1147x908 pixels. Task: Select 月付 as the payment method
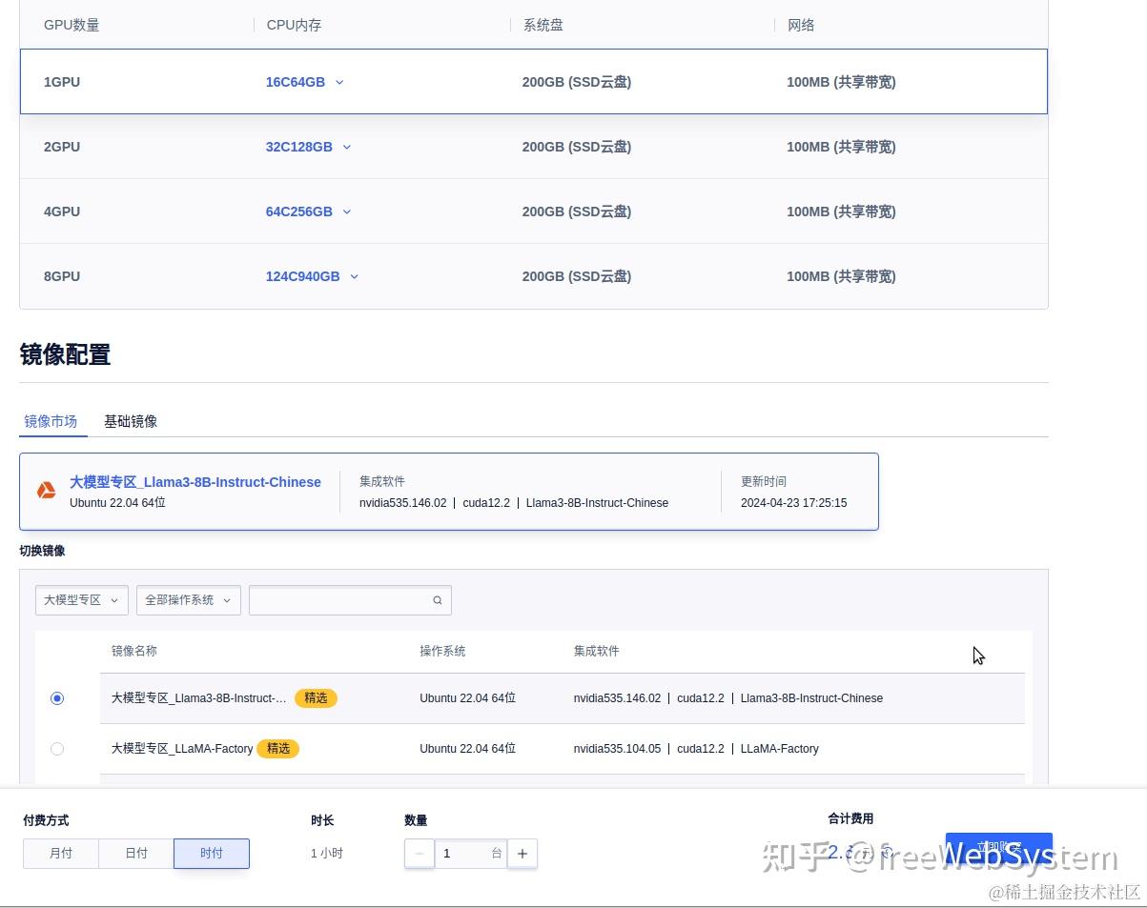tap(61, 854)
